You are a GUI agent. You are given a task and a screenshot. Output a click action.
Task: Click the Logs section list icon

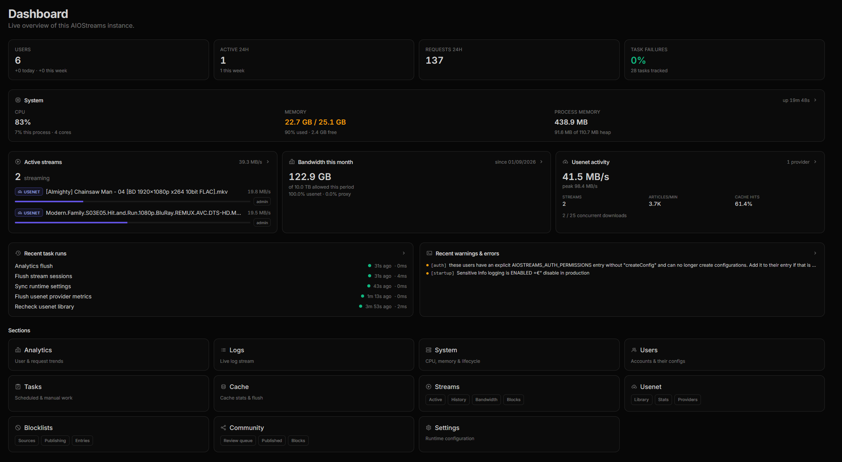[223, 350]
